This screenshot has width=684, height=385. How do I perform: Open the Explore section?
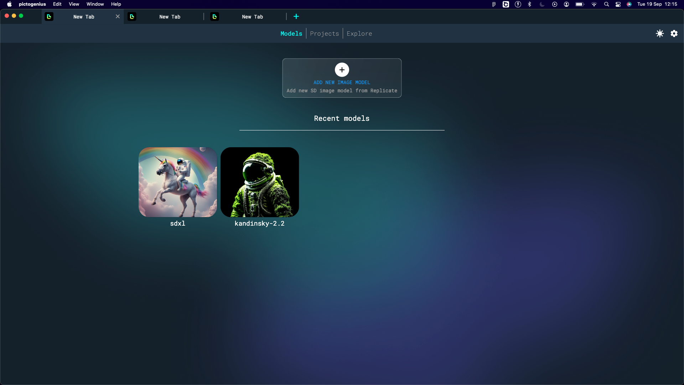click(x=359, y=34)
